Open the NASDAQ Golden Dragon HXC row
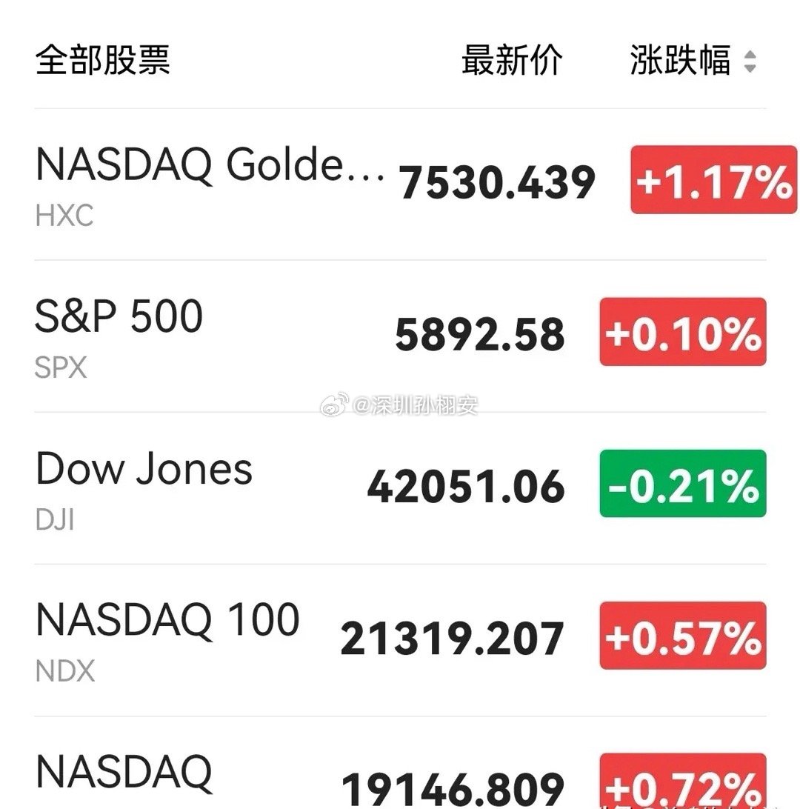Image resolution: width=800 pixels, height=809 pixels. coord(400,184)
